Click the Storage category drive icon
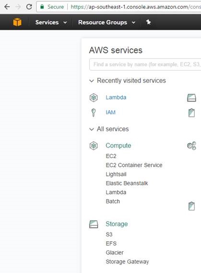 click(x=94, y=224)
